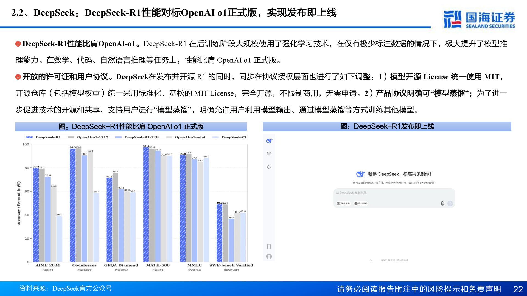Click the 97.3 value above MATH-500 bar
Viewport: 527px width, 296px height.
(146, 146)
